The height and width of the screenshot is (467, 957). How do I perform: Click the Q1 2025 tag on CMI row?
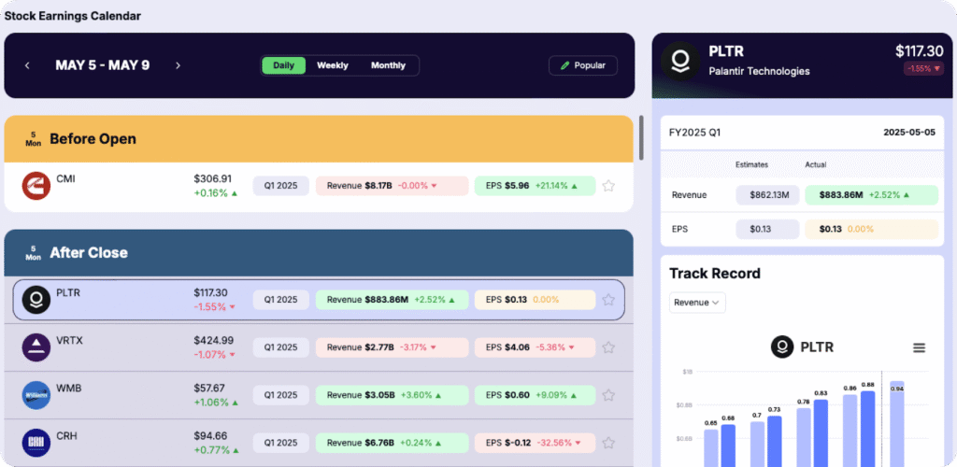280,186
